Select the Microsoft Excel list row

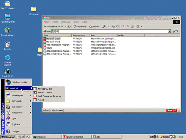pos(52,39)
